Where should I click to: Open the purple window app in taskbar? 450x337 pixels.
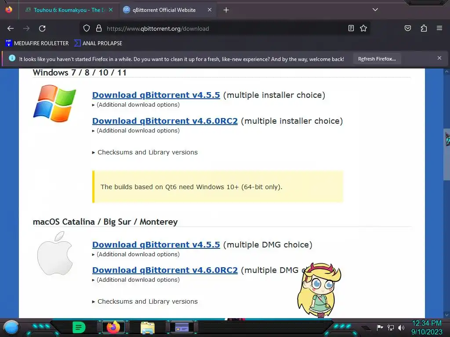click(182, 327)
